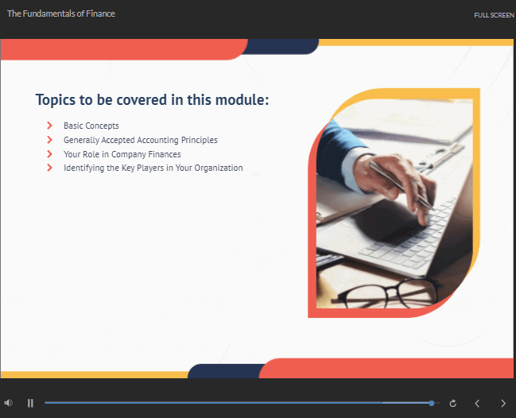Click the chevron beside Your Role in Company Finances

49,154
